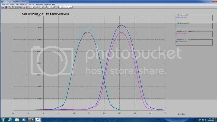Viewport: 217px width, 122px height.
Task: Select the magenta standard Com intake legend entry
Action: point(182,34)
